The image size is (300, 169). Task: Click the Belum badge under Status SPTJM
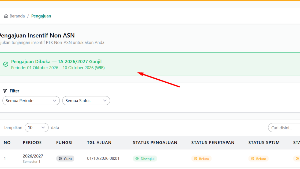click(258, 159)
